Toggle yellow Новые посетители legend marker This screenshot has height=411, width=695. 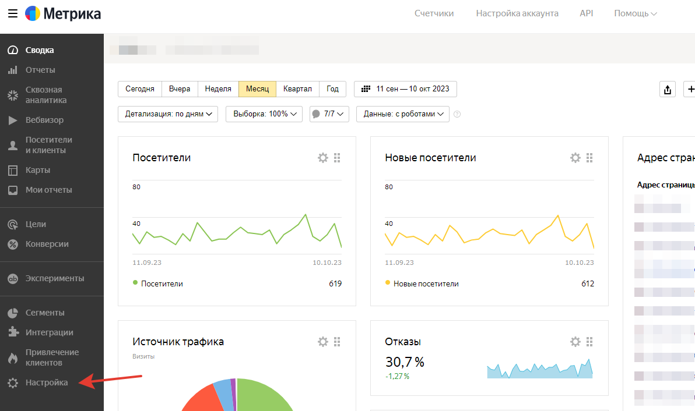[x=387, y=283]
